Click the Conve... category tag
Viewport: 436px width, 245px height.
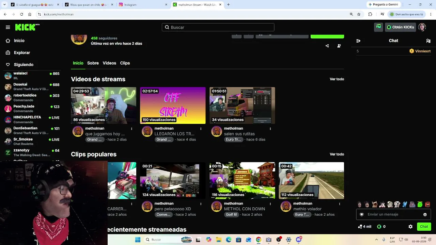163,215
